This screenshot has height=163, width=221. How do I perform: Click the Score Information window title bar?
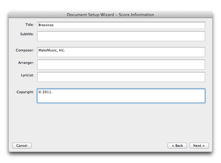pyautogui.click(x=110, y=15)
